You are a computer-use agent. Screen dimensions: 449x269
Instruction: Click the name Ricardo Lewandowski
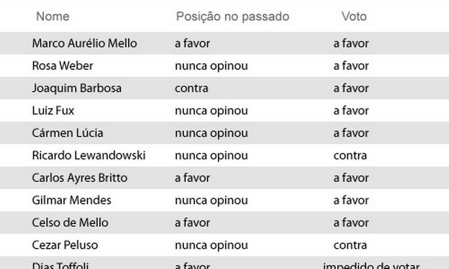coord(88,156)
